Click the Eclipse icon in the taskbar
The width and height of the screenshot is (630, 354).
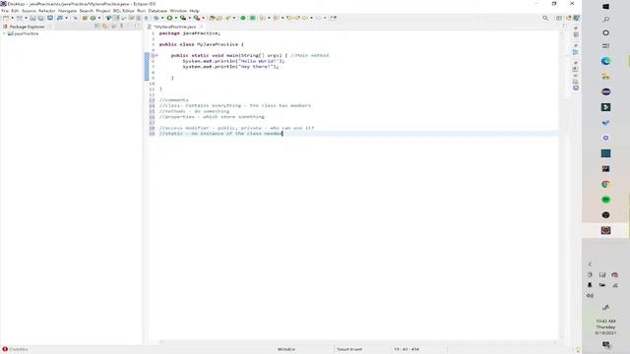(x=606, y=91)
